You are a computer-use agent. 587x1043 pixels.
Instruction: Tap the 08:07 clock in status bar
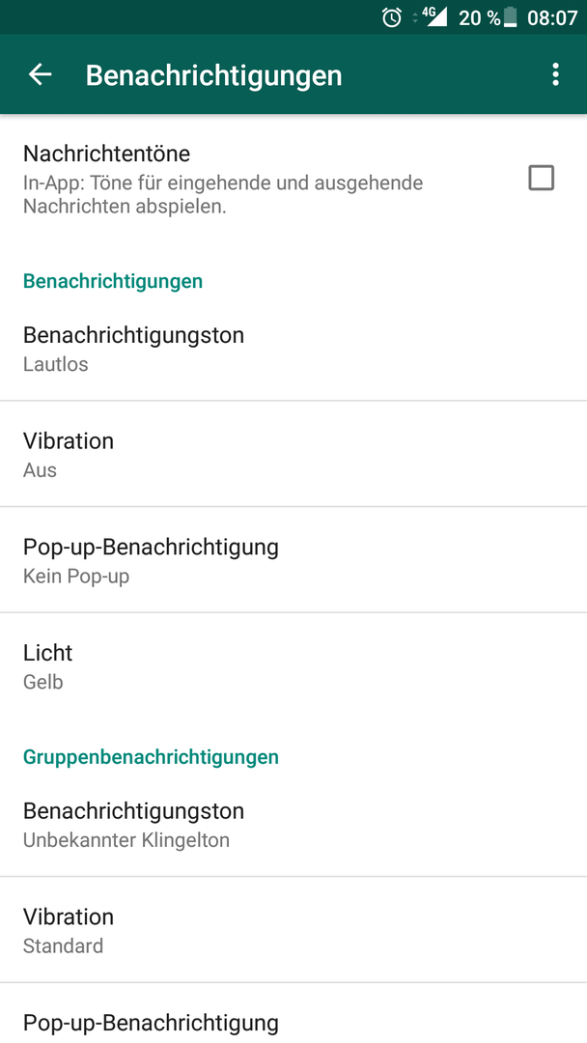pyautogui.click(x=552, y=18)
